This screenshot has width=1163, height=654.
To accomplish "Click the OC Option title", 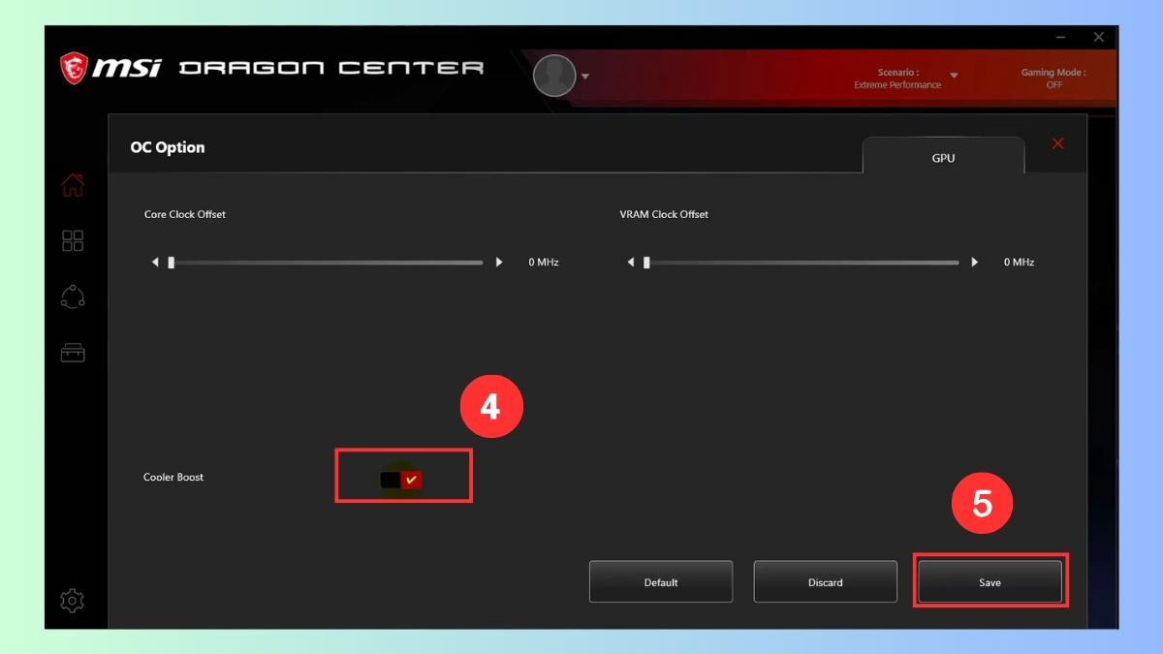I will coord(168,147).
